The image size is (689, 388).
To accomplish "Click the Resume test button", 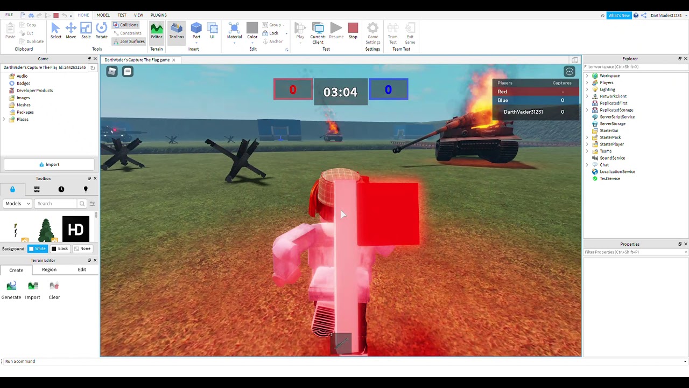I will [336, 31].
